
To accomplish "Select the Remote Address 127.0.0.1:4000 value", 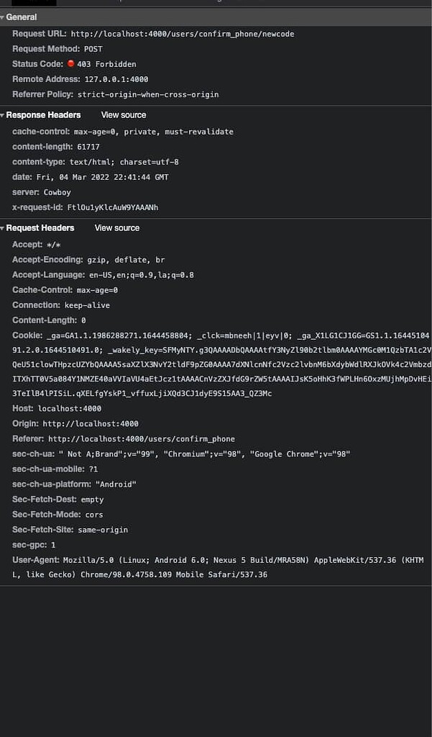I will 116,79.
